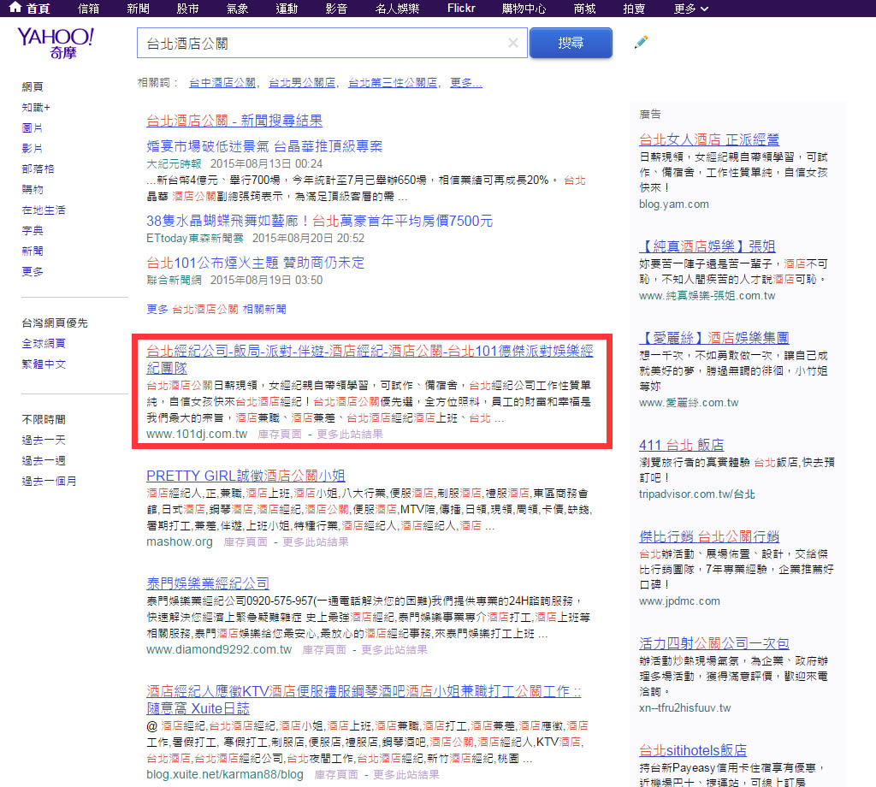The image size is (876, 787).
Task: Open the 411 台北 飯店 ad
Action: pyautogui.click(x=681, y=445)
